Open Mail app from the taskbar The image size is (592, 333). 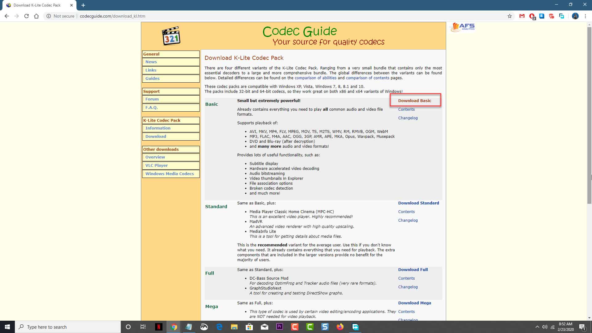[265, 327]
